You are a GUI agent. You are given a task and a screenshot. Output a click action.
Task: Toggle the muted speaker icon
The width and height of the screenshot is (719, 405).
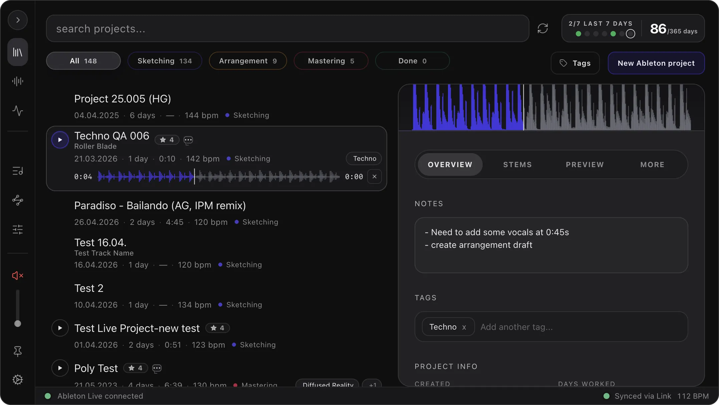point(18,276)
